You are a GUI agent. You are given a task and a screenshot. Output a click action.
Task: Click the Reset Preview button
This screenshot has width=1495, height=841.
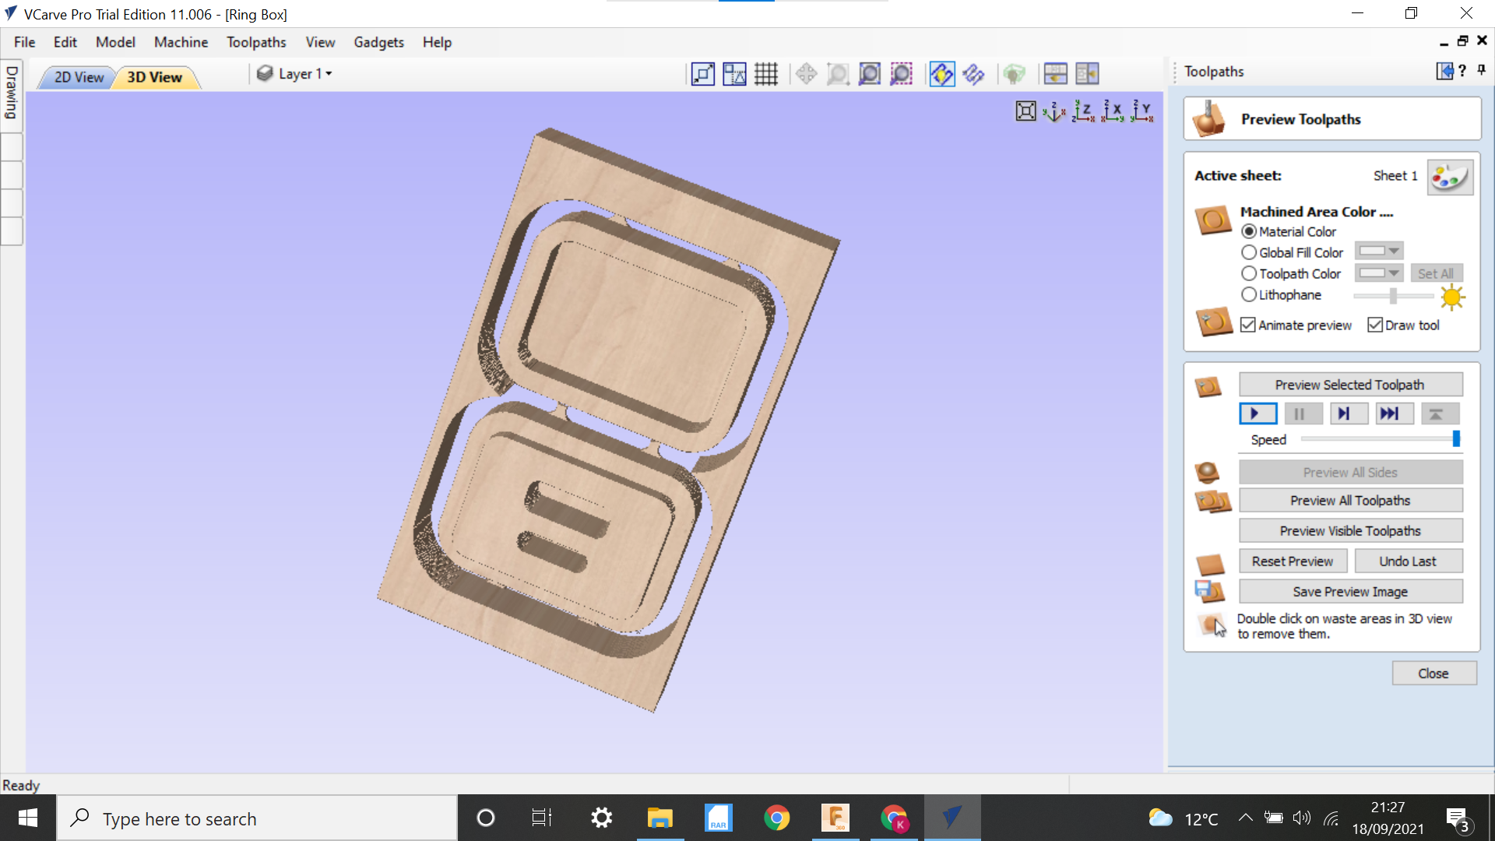(1293, 561)
